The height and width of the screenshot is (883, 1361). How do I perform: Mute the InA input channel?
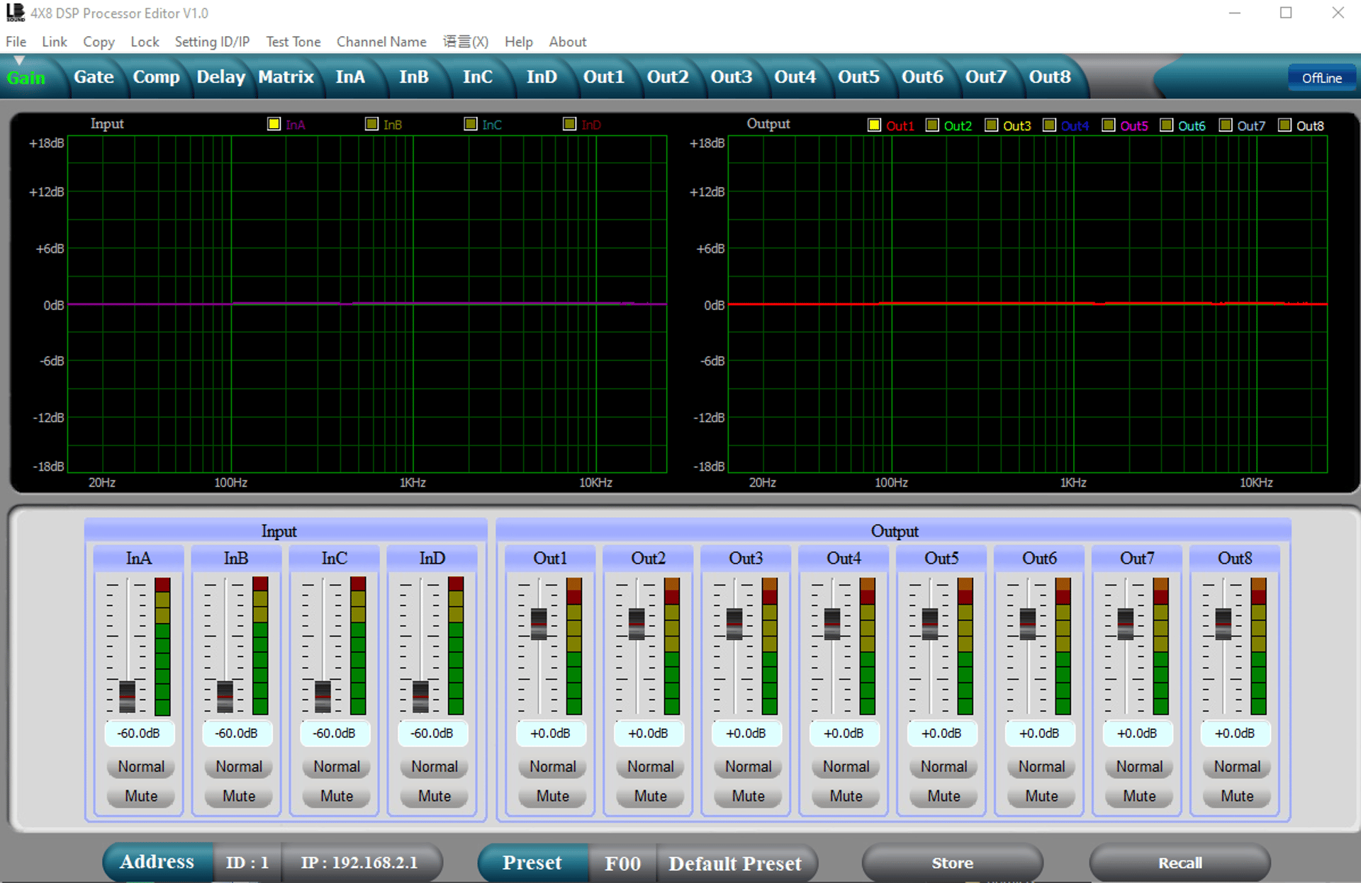tap(140, 796)
